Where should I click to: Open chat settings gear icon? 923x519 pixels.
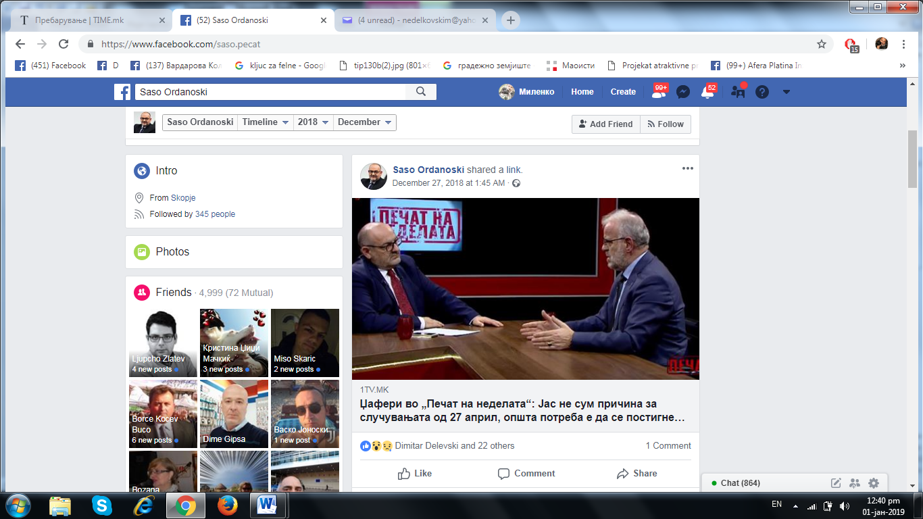click(x=874, y=483)
